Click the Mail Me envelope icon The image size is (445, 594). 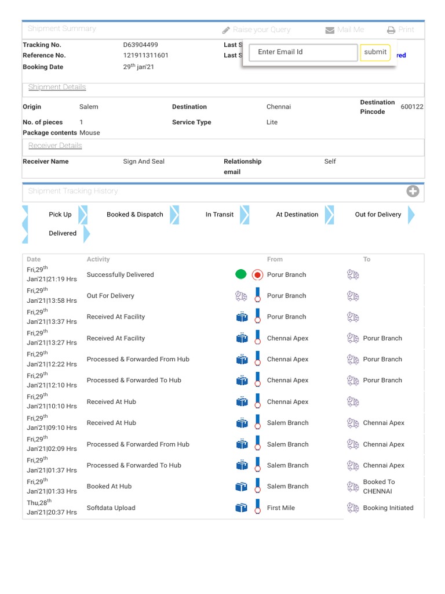click(330, 30)
